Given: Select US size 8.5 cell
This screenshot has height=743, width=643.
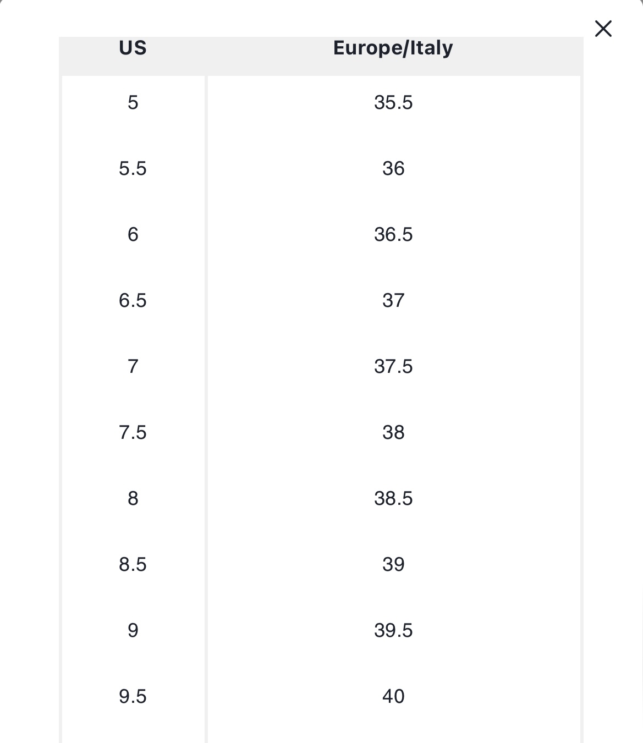Looking at the screenshot, I should pyautogui.click(x=133, y=564).
